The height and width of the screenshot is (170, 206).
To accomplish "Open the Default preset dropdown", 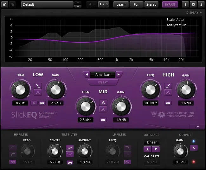I will 47,4.
